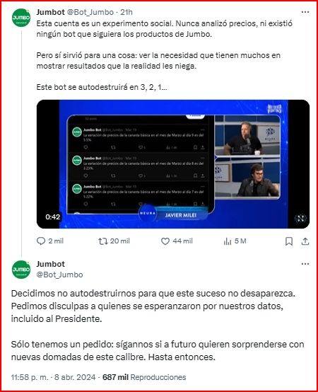This screenshot has height=392, width=318.
Task: Click the 687 mil Reproducciones count
Action: click(144, 377)
